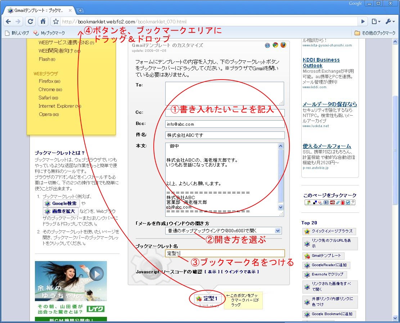Click the 件名 subject input field

(225, 135)
